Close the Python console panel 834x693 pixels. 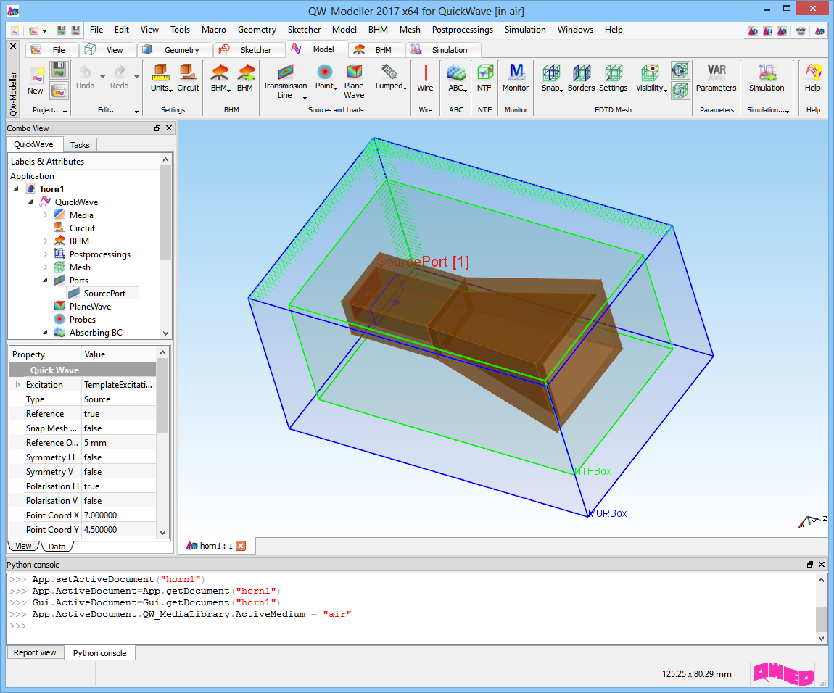822,564
